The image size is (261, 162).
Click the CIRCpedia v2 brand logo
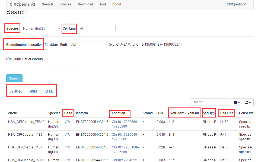[x=23, y=4]
